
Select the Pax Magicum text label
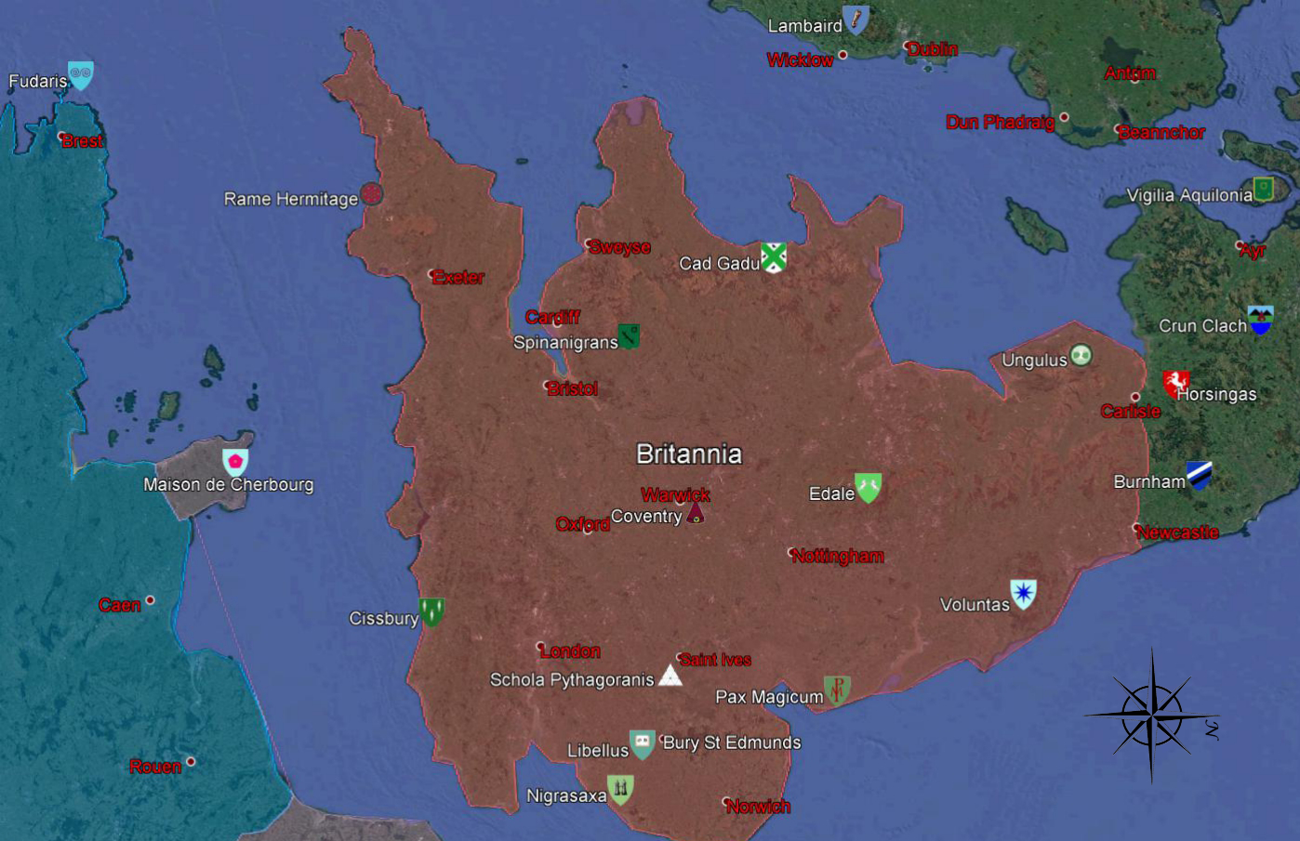point(769,697)
